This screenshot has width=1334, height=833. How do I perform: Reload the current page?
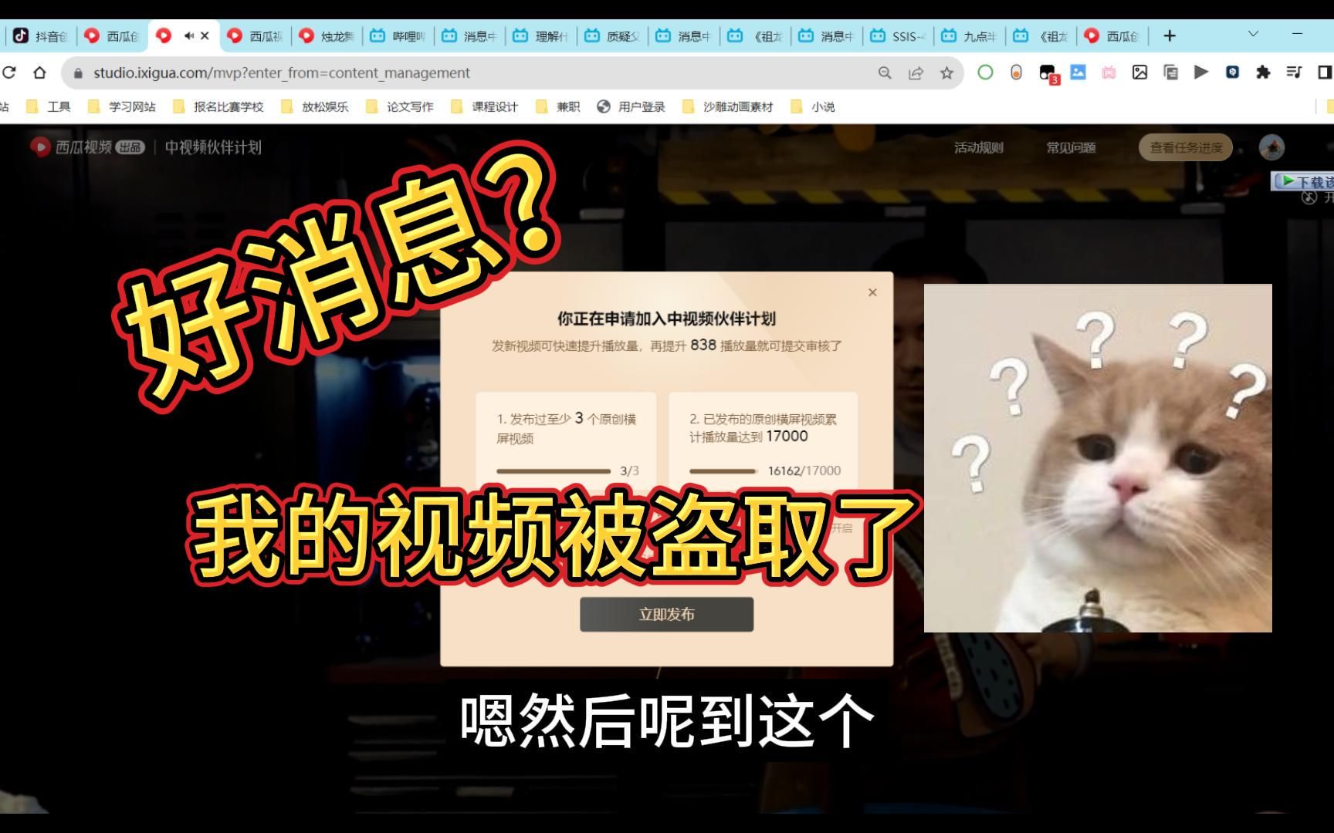[x=8, y=73]
